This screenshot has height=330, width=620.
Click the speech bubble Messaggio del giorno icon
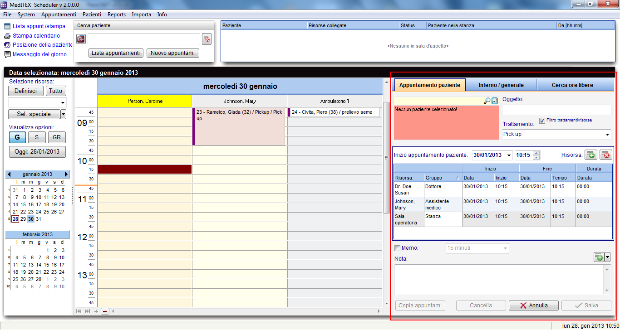[7, 54]
